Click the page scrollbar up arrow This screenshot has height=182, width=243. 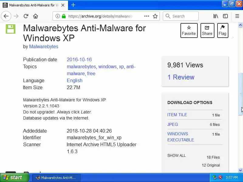tap(240, 25)
